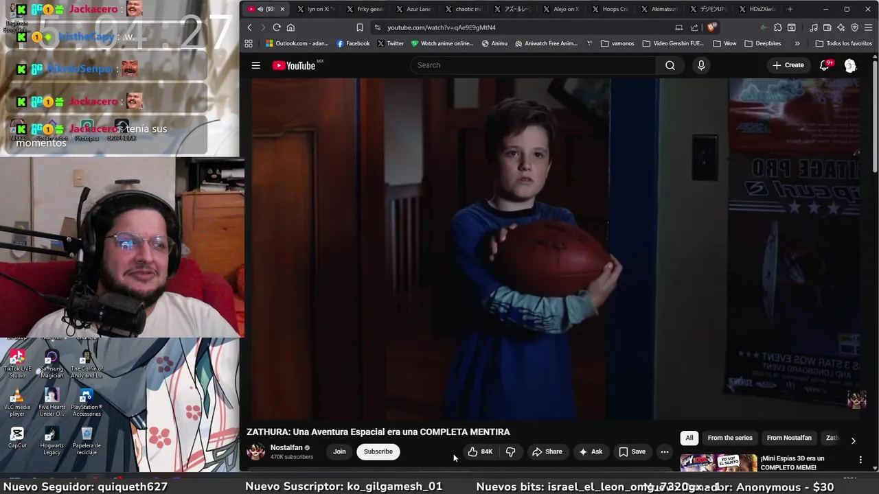Screen dimensions: 879x494
Task: Save the video with Save button
Action: [x=632, y=451]
